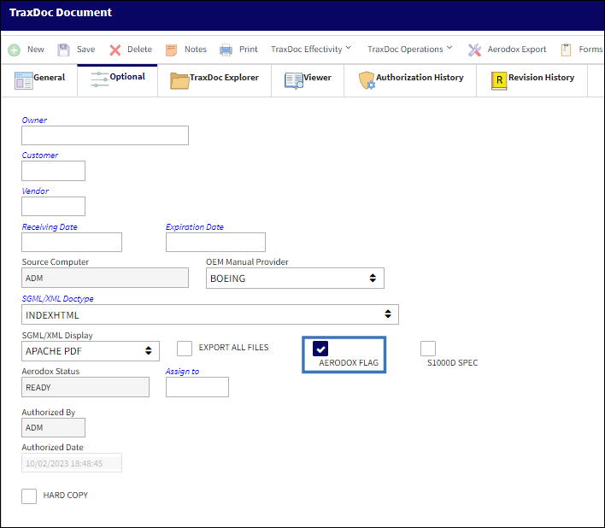The width and height of the screenshot is (605, 528).
Task: Check the HARD COPY checkbox
Action: (29, 496)
